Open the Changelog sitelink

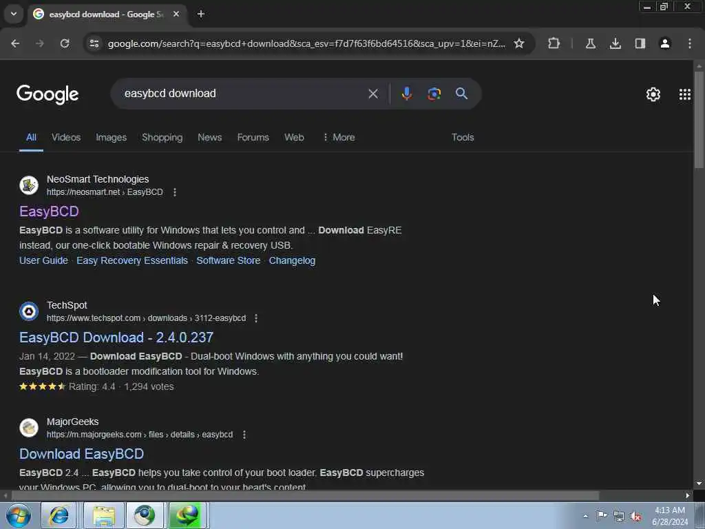click(x=292, y=260)
